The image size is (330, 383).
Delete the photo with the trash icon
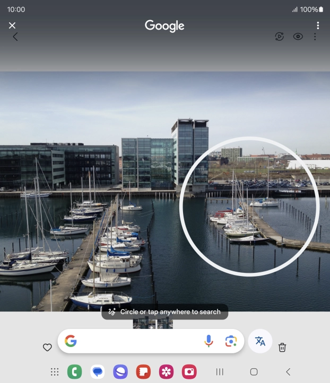(x=282, y=348)
